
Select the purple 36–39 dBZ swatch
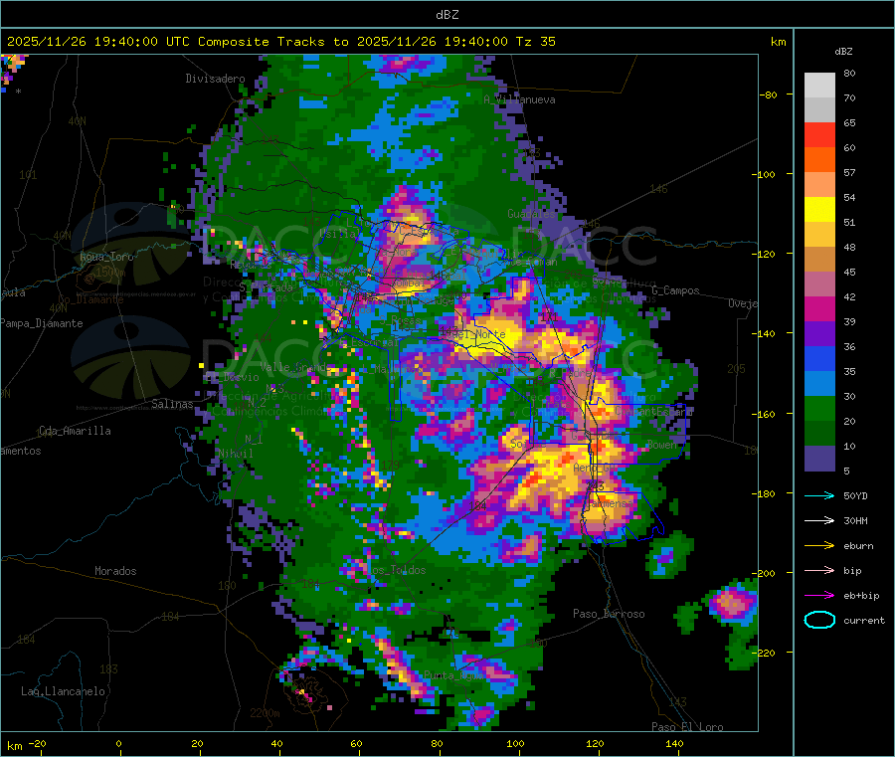tap(819, 334)
